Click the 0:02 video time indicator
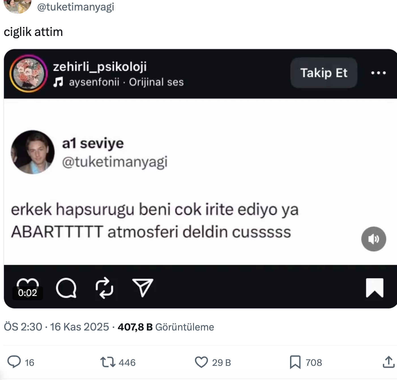397x380 pixels. pyautogui.click(x=27, y=293)
